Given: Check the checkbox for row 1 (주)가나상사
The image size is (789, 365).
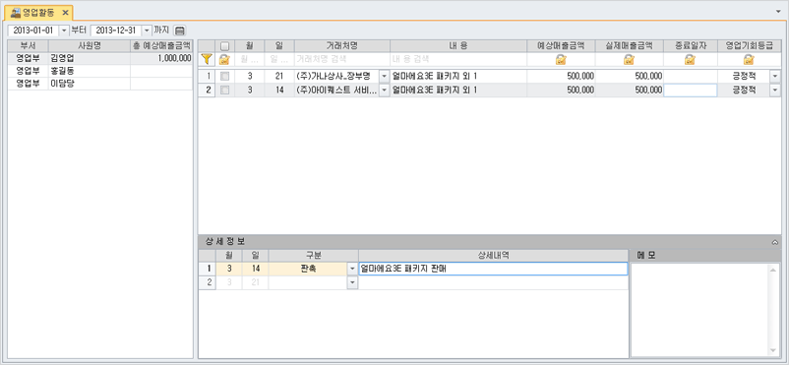Looking at the screenshot, I should 225,77.
